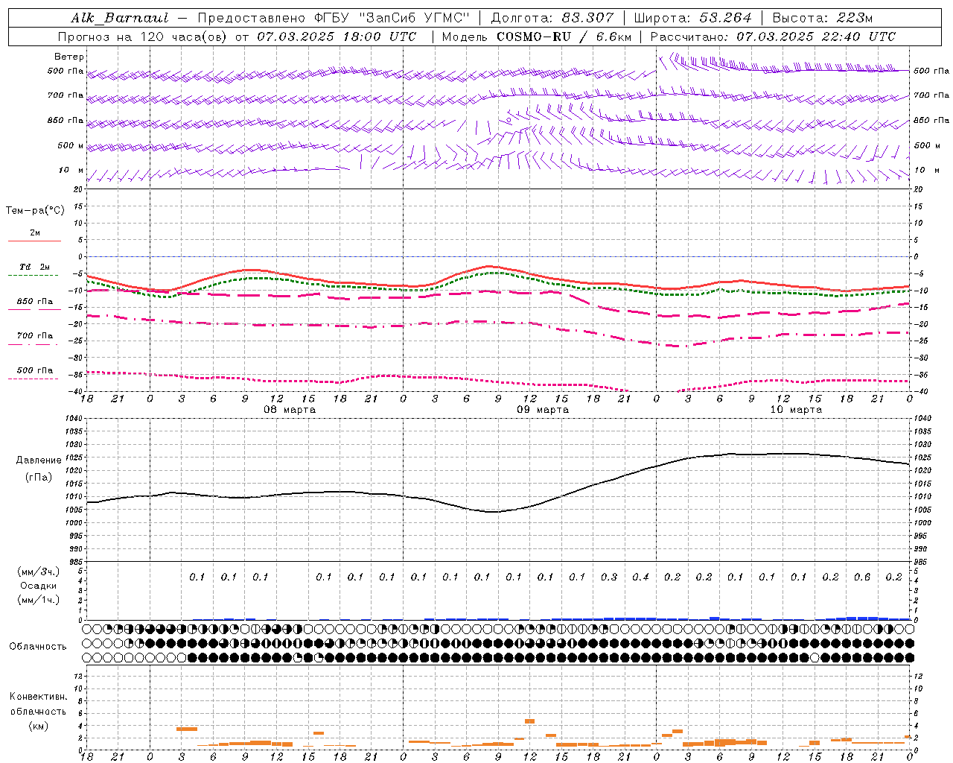Click the 0.4 precipitation value
Image resolution: width=953 pixels, height=763 pixels.
point(640,577)
